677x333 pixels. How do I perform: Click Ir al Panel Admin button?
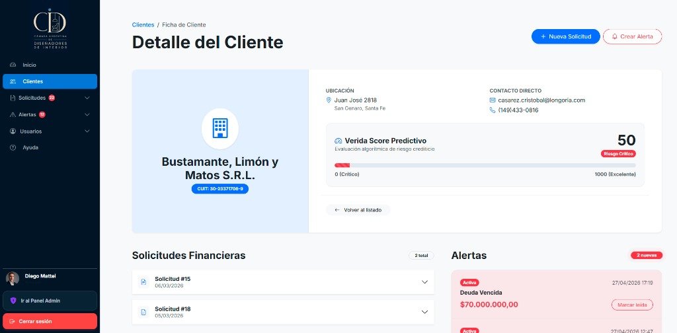click(50, 301)
